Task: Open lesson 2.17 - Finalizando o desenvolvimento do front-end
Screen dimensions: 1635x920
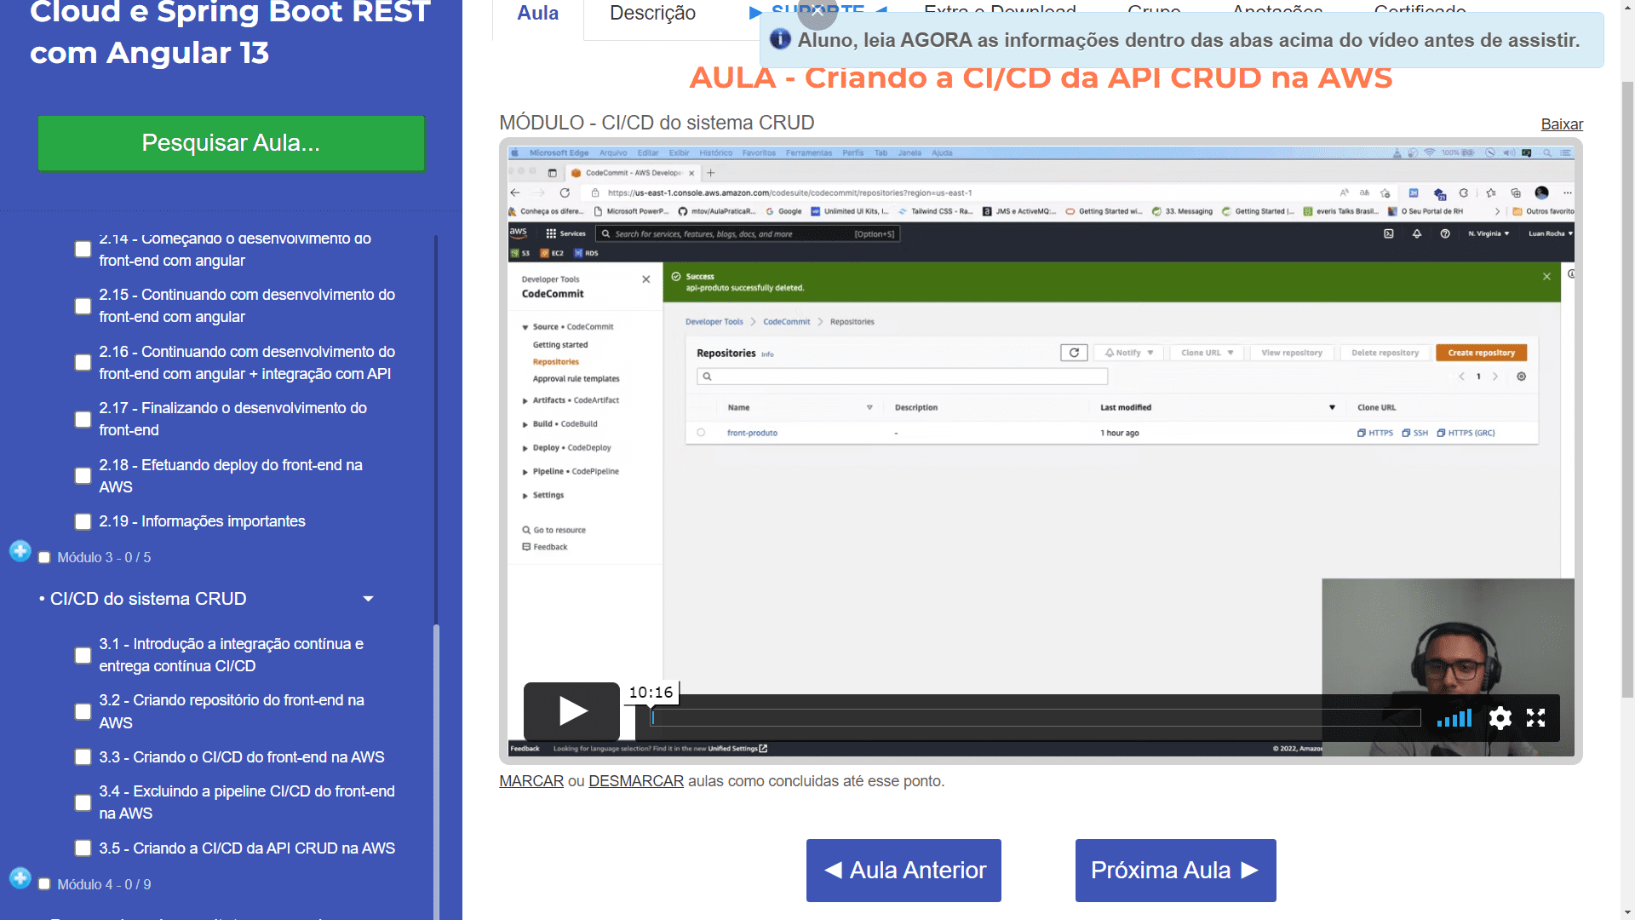Action: (x=233, y=419)
